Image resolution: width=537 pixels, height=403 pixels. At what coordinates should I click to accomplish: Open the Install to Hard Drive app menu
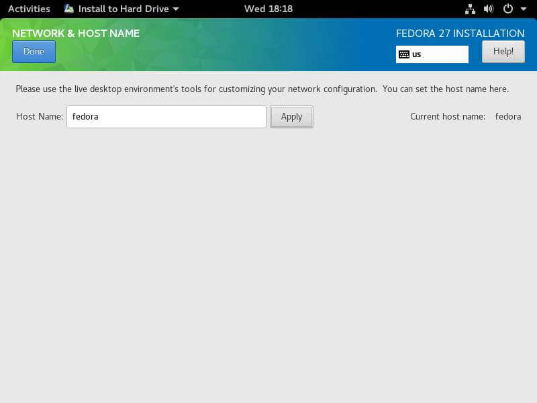point(122,9)
